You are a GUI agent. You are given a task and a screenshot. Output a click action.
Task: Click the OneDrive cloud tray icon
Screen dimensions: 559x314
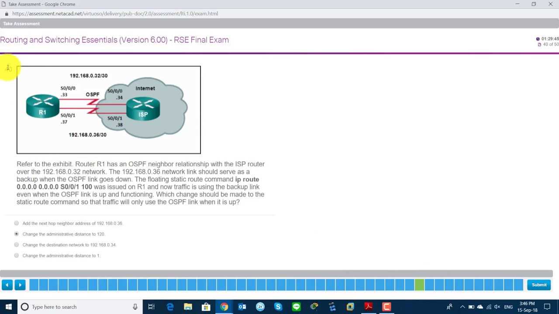click(480, 307)
